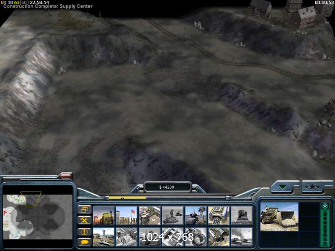Click the 00:00:53 game timer

324,3
